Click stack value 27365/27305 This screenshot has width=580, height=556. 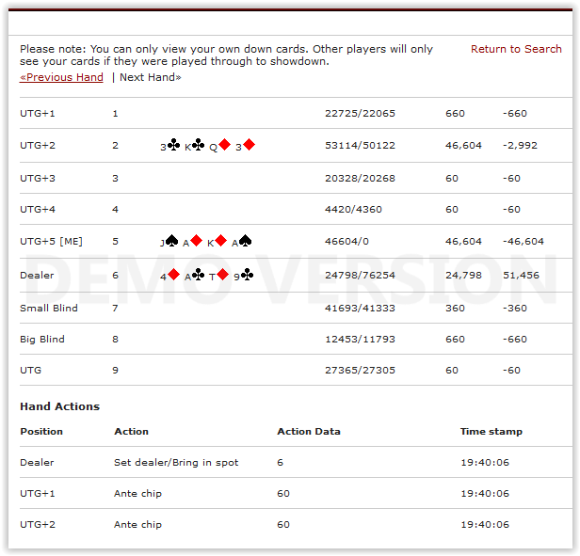360,370
